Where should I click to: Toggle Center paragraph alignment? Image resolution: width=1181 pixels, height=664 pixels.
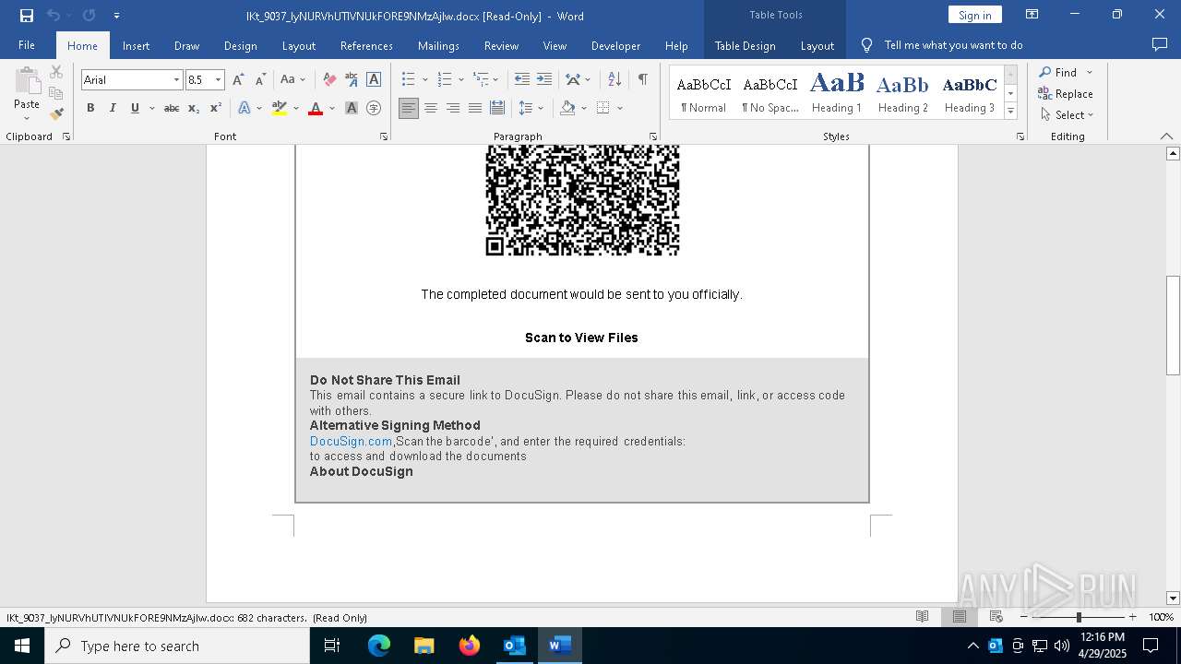pyautogui.click(x=431, y=109)
